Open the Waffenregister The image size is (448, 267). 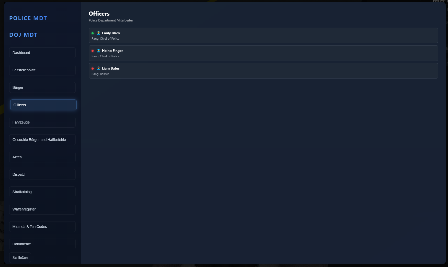42,209
